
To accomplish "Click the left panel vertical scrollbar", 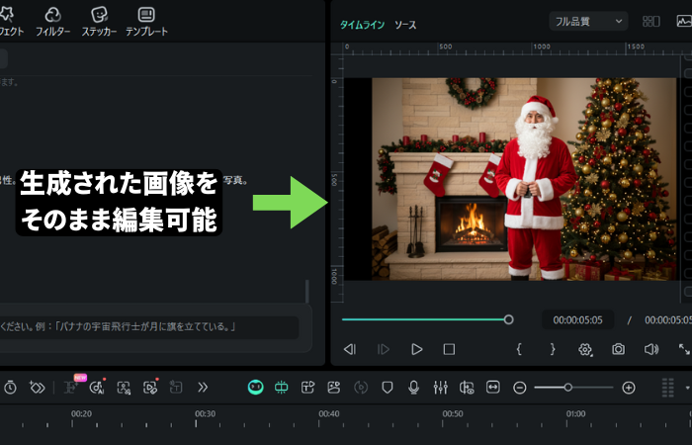I will (307, 291).
